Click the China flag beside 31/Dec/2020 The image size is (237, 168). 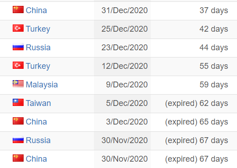click(18, 10)
